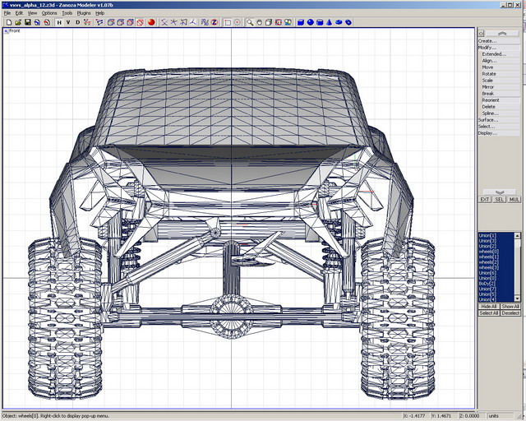Open the Plugins menu
Viewport: 526px width, 421px height.
(84, 13)
